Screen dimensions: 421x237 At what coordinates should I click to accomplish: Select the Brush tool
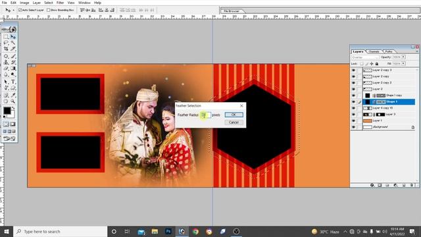pos(13,56)
